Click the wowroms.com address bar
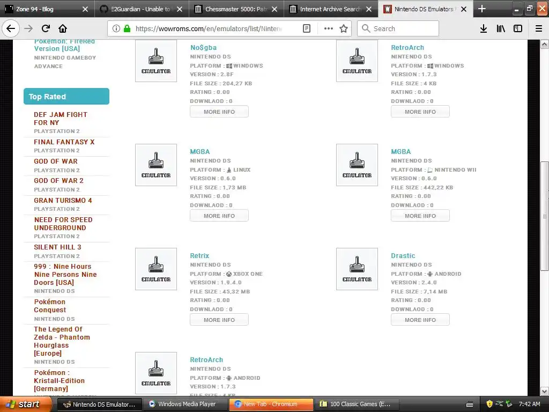This screenshot has width=549, height=412. pos(209,28)
